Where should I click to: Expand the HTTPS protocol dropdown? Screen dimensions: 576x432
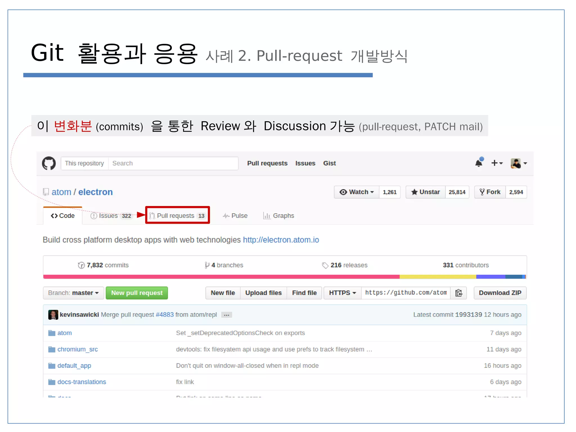pos(343,293)
